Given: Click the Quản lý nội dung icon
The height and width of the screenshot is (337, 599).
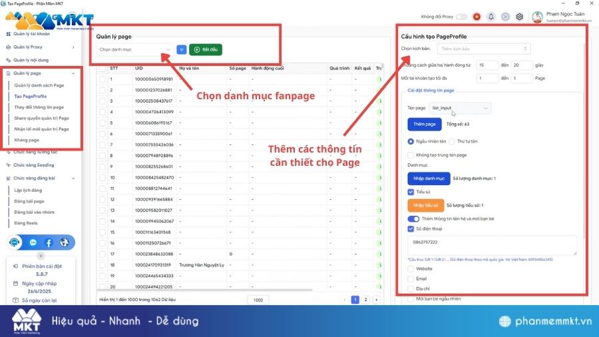Looking at the screenshot, I should (x=9, y=60).
